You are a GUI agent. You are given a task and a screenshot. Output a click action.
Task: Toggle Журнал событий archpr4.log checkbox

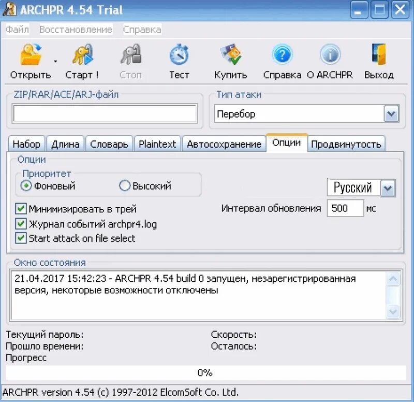click(x=21, y=224)
